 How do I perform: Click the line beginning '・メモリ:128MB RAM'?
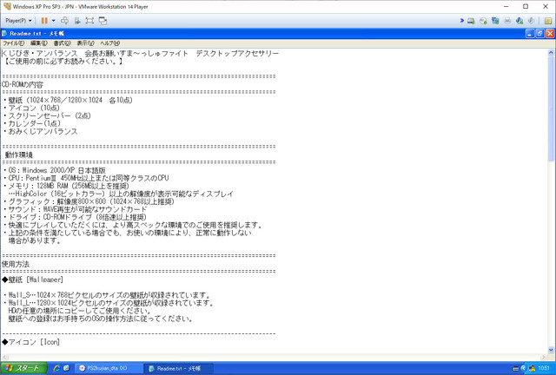(x=66, y=186)
